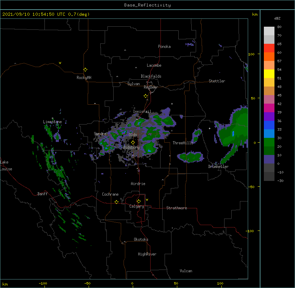Screen dimensions: 295x288
Task: Click the km unit label at bottom left
Action: [x=5, y=284]
